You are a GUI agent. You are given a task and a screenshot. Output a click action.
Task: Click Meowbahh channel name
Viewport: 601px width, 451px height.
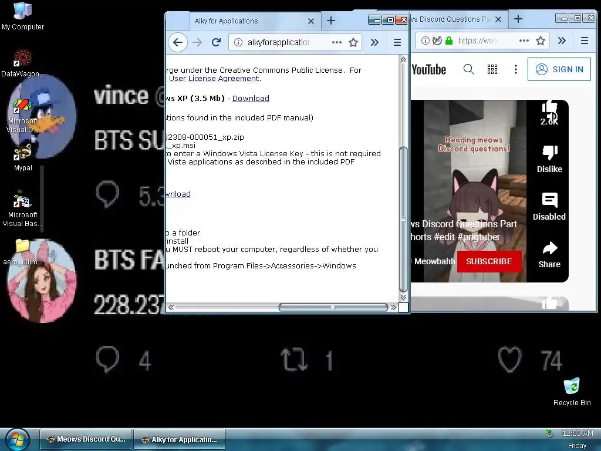(434, 261)
